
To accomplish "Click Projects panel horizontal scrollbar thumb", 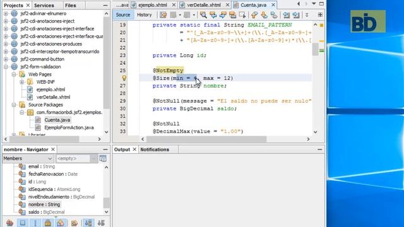I will click(44, 139).
